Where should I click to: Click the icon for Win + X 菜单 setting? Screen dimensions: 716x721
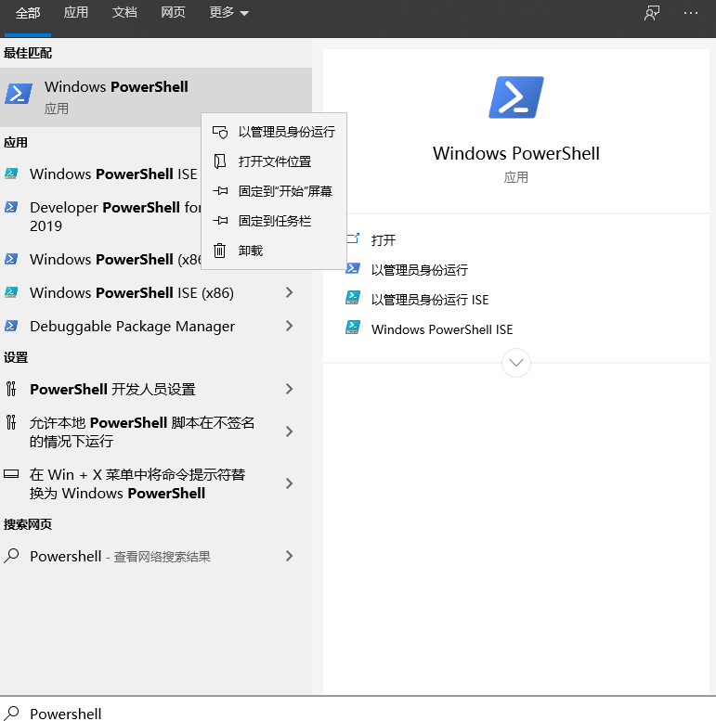point(11,473)
